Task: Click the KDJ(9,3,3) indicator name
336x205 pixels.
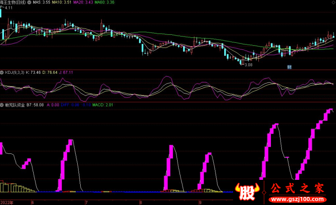Action: (15, 73)
